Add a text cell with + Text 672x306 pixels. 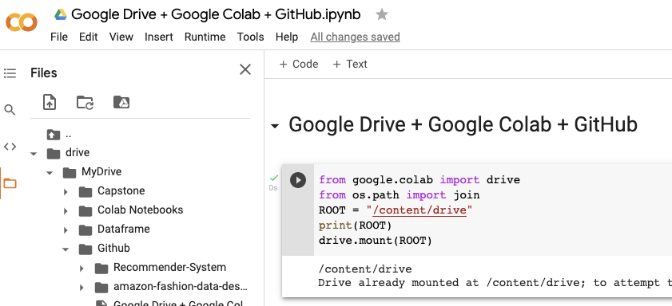click(x=350, y=64)
